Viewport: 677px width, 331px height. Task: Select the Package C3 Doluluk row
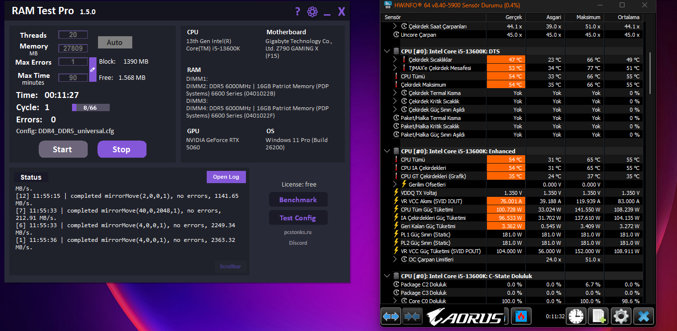pos(512,293)
